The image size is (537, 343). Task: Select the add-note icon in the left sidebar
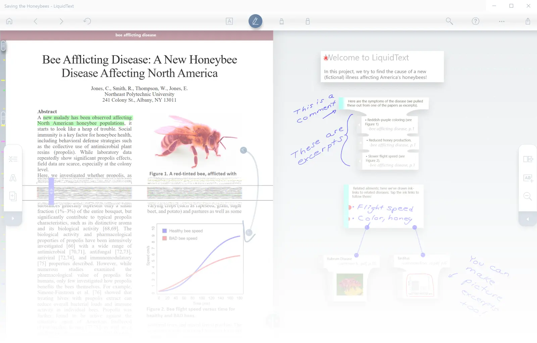[x=13, y=196]
